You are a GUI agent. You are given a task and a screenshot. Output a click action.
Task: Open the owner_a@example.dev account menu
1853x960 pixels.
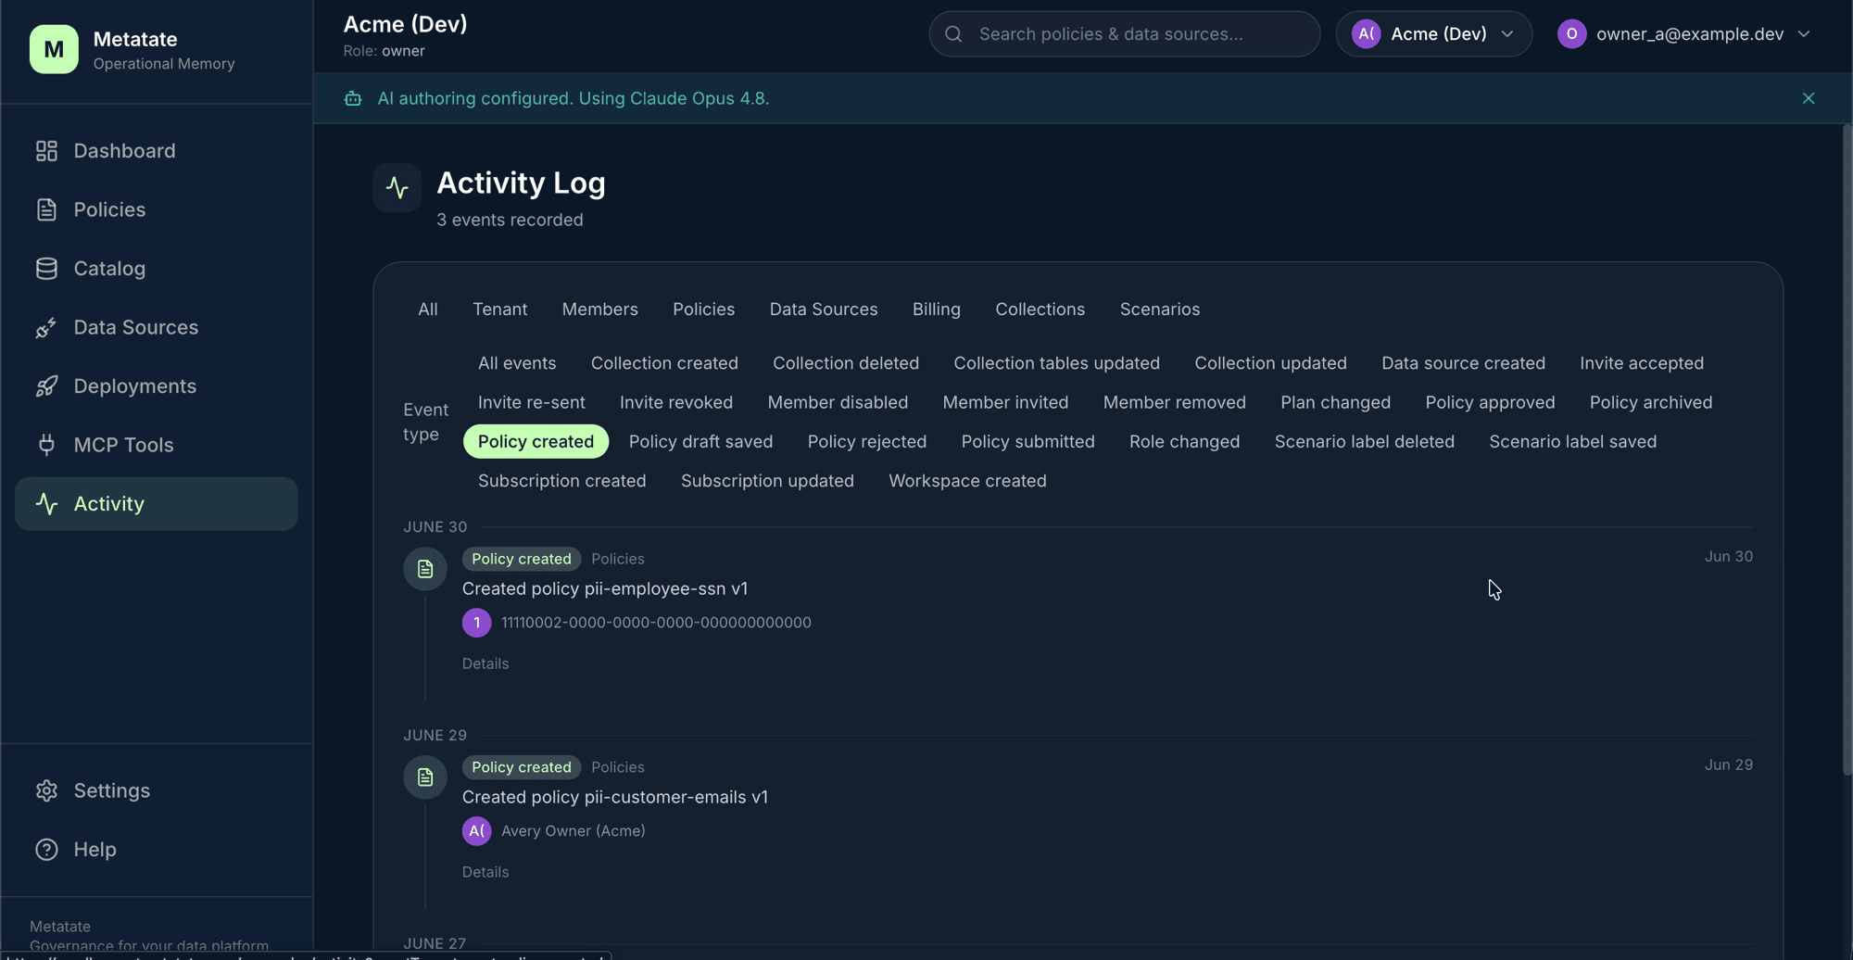(x=1685, y=34)
